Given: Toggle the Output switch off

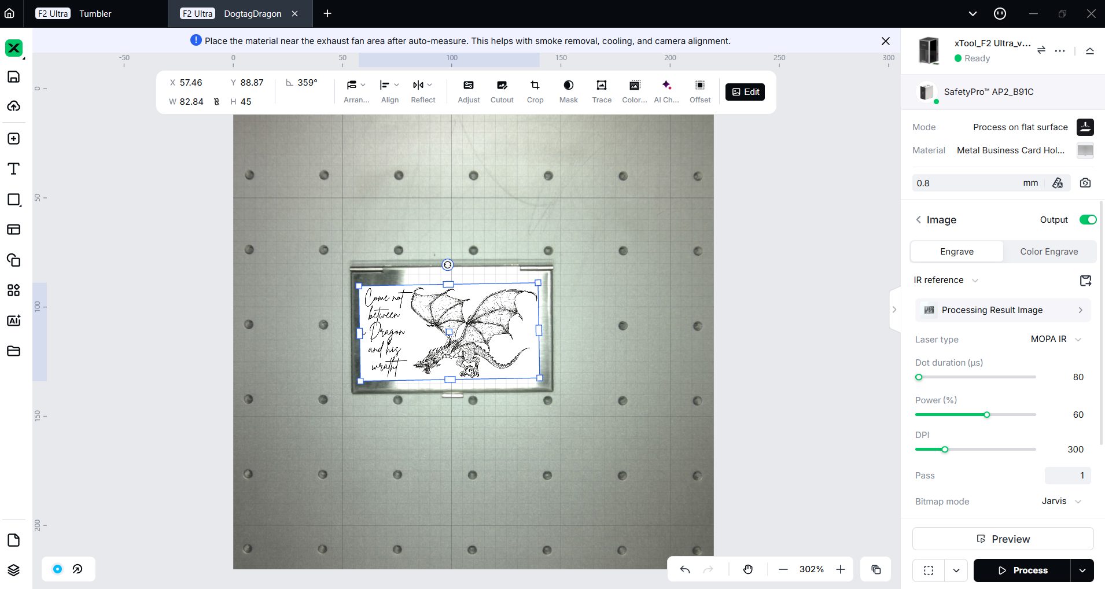Looking at the screenshot, I should coord(1088,220).
